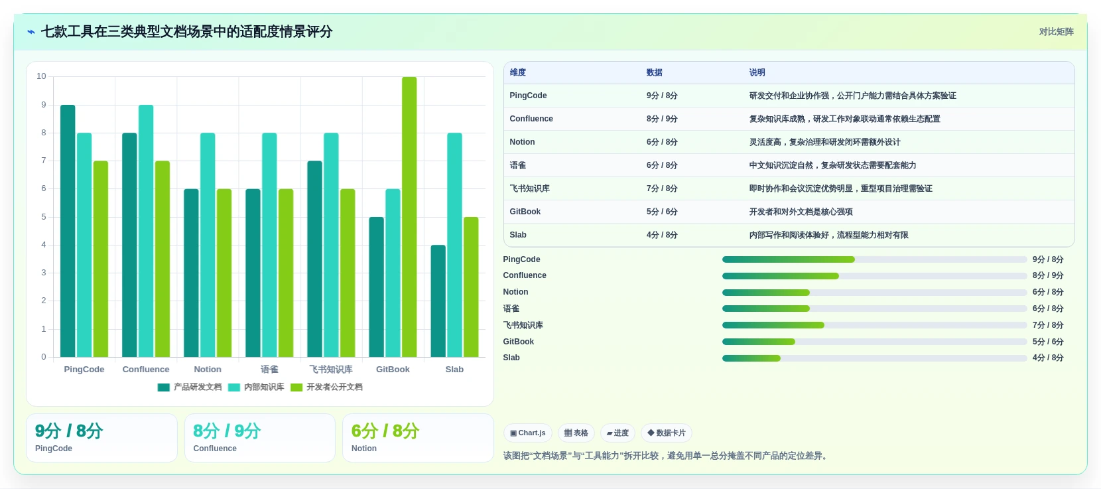Select the 表格 tag
The image size is (1101, 489).
point(576,433)
